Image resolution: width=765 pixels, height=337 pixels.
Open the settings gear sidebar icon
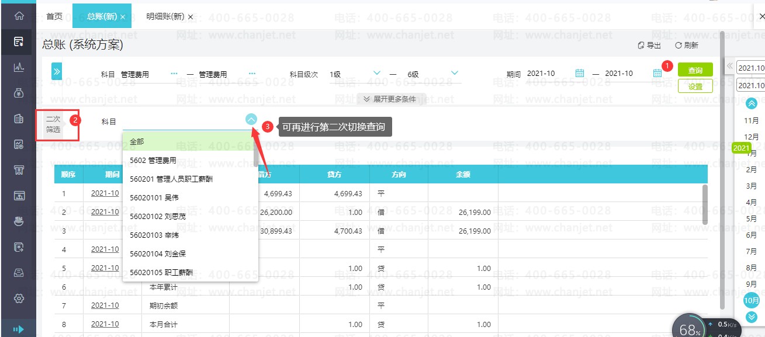[x=19, y=298]
